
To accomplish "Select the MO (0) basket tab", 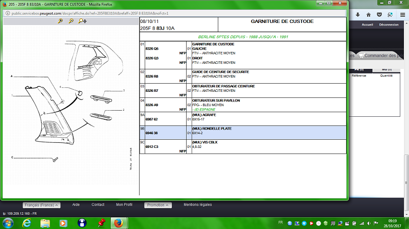I will 387,69.
